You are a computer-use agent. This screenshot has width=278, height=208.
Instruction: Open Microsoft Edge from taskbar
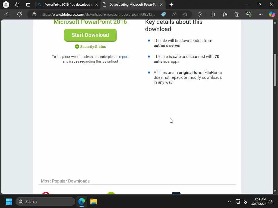(82, 201)
